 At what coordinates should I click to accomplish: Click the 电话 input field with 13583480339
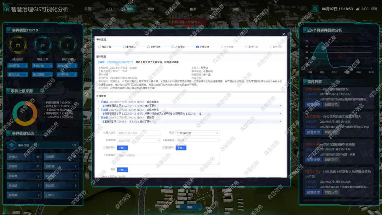tap(197, 133)
